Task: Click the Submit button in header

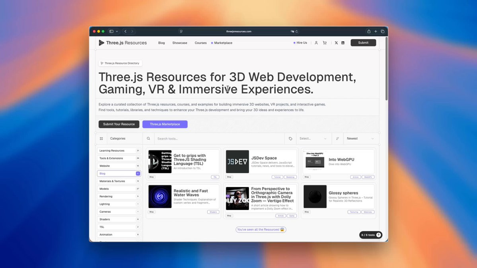Action: pos(363,43)
